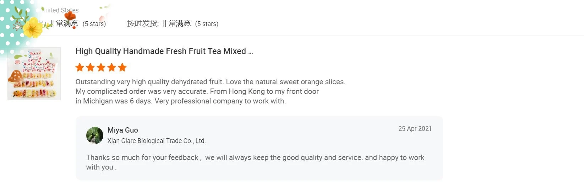Click the United States country label

pyautogui.click(x=61, y=10)
